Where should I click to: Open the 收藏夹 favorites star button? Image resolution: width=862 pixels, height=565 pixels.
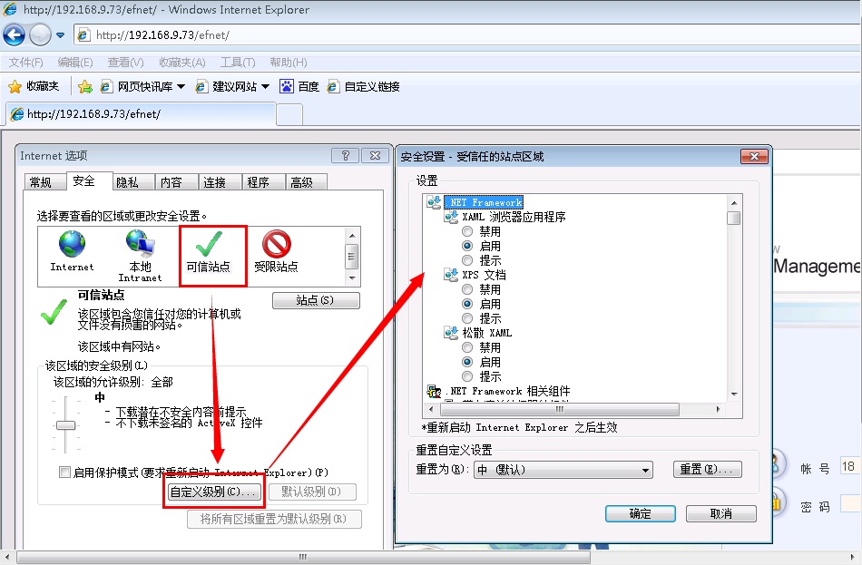pos(34,86)
